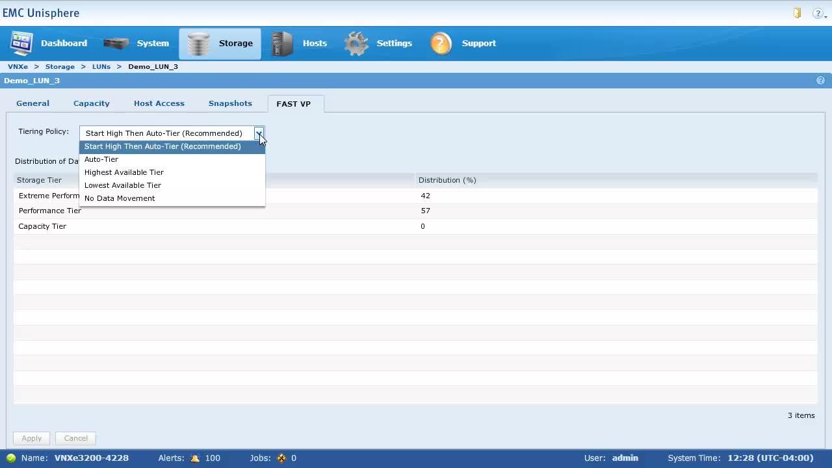Select the Capacity Tier row
Viewport: 832px width, 468px height.
click(415, 226)
